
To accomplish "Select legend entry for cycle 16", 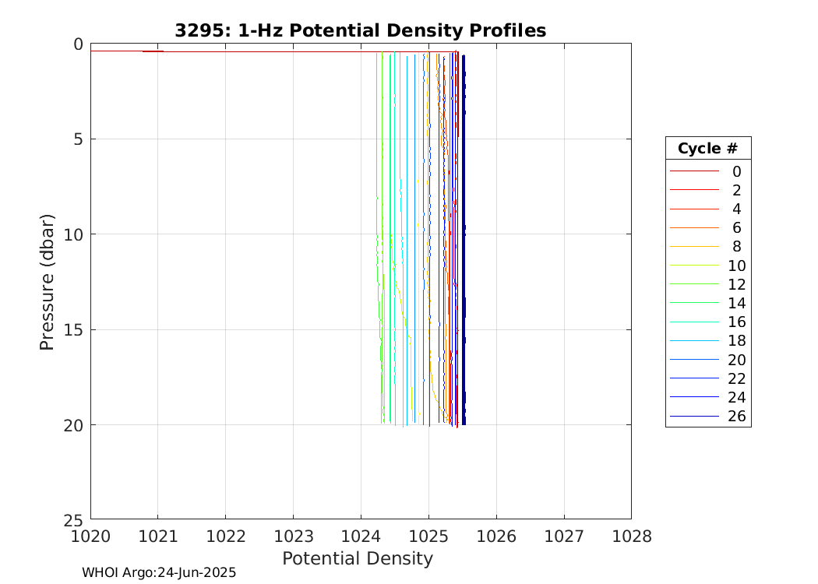I will 708,322.
